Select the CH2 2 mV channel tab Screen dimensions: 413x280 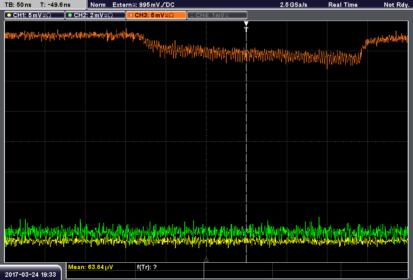click(95, 15)
